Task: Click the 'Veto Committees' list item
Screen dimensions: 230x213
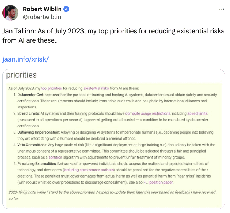Action: point(32,145)
